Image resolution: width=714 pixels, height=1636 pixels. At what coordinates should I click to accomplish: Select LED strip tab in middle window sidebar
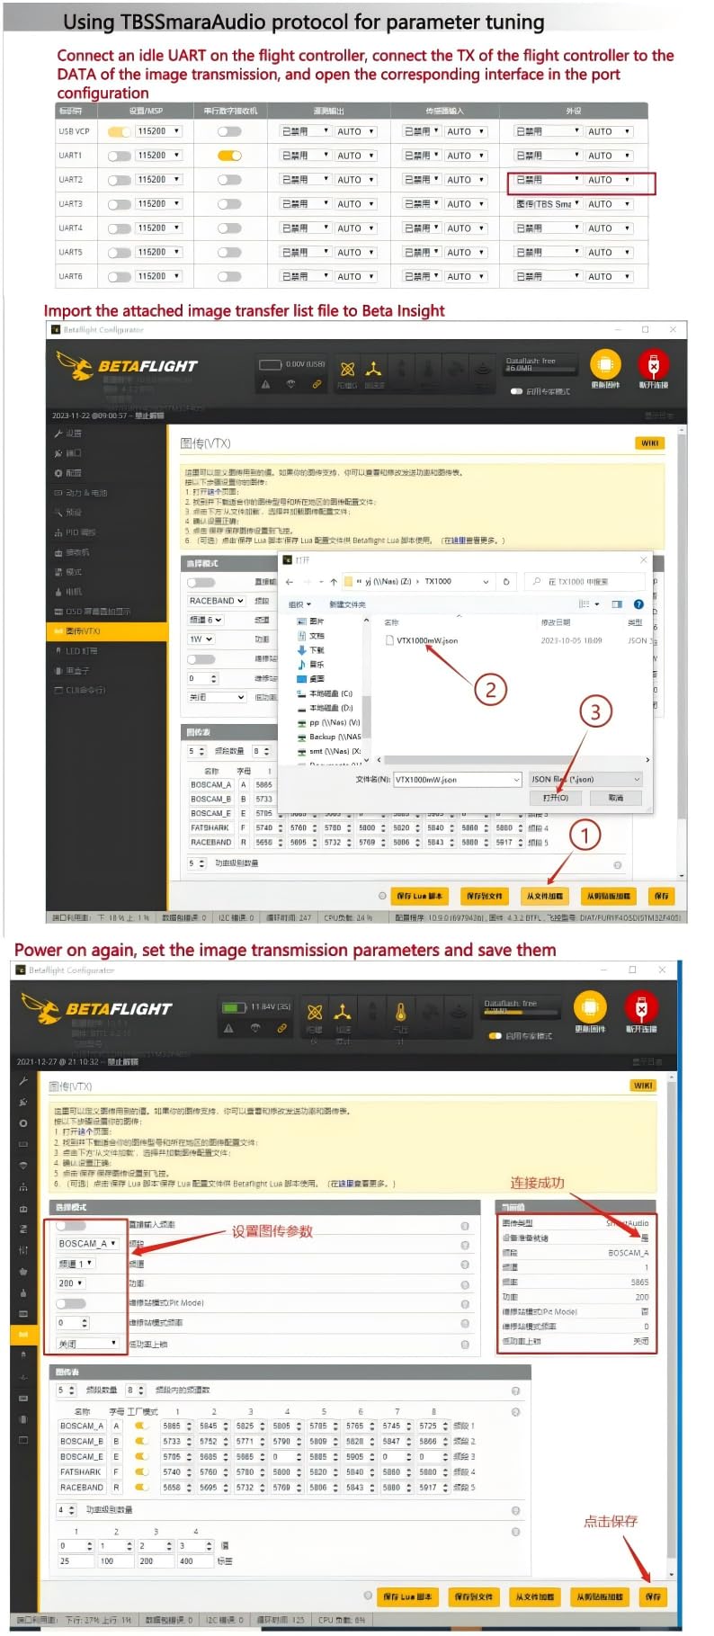click(x=107, y=651)
